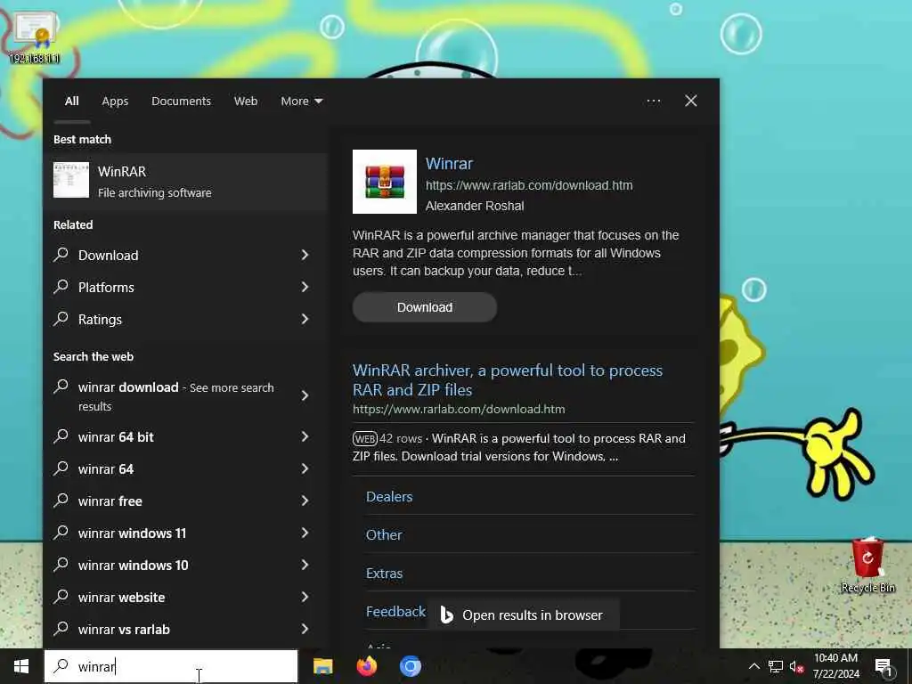Viewport: 912px width, 684px height.
Task: Select the 192.168.1.1 desktop certificate icon
Action: point(36,37)
